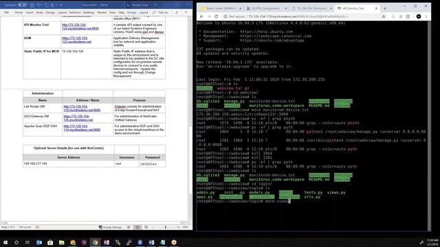The height and width of the screenshot is (247, 440).
Task: Open the Customize Quick Access Toolbar dropdown
Action: [x=61, y=5]
